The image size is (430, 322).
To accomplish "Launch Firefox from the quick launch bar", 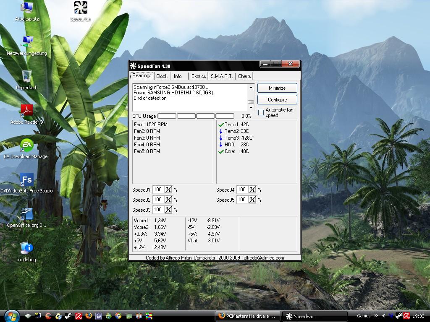I will tap(88, 316).
